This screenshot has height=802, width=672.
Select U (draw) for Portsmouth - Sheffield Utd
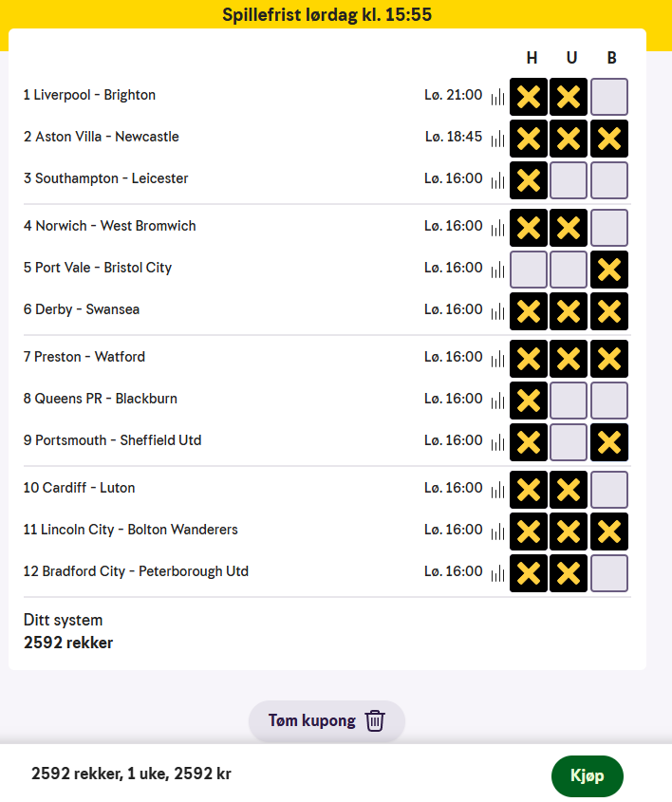(x=569, y=441)
